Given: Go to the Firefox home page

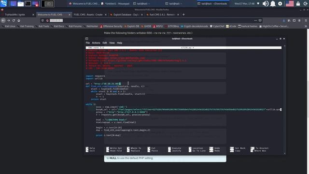Looking at the screenshot, I should point(19,20).
